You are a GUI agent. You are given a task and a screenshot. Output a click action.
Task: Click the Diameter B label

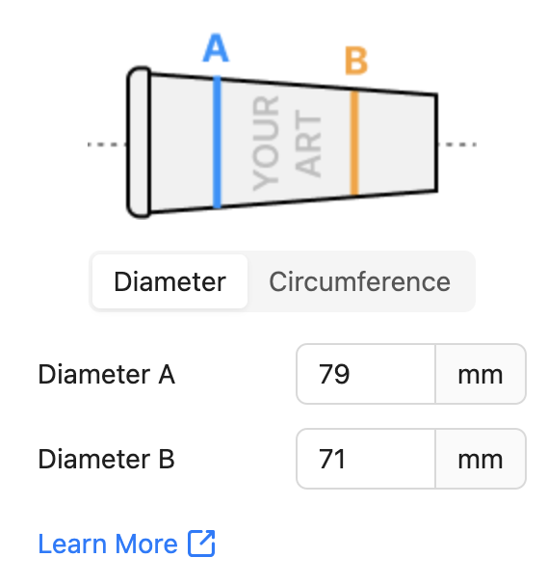pyautogui.click(x=107, y=459)
